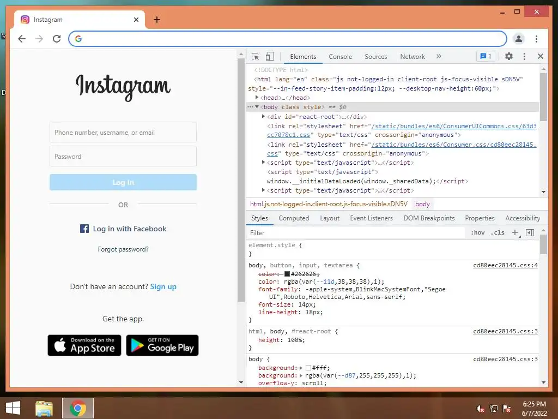Open the Event Listeners tab
Viewport: 558px width, 419px height.
(x=371, y=218)
